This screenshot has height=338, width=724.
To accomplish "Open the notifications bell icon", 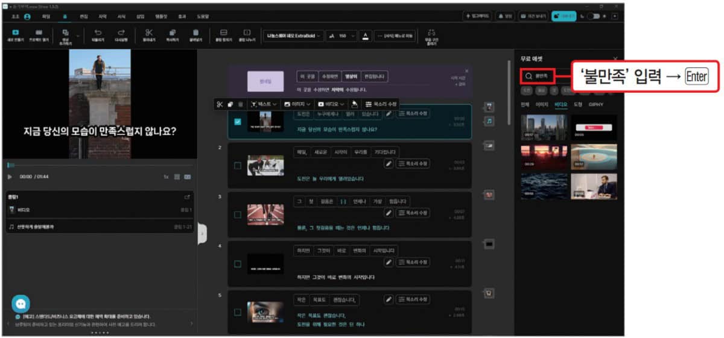I will click(501, 16).
